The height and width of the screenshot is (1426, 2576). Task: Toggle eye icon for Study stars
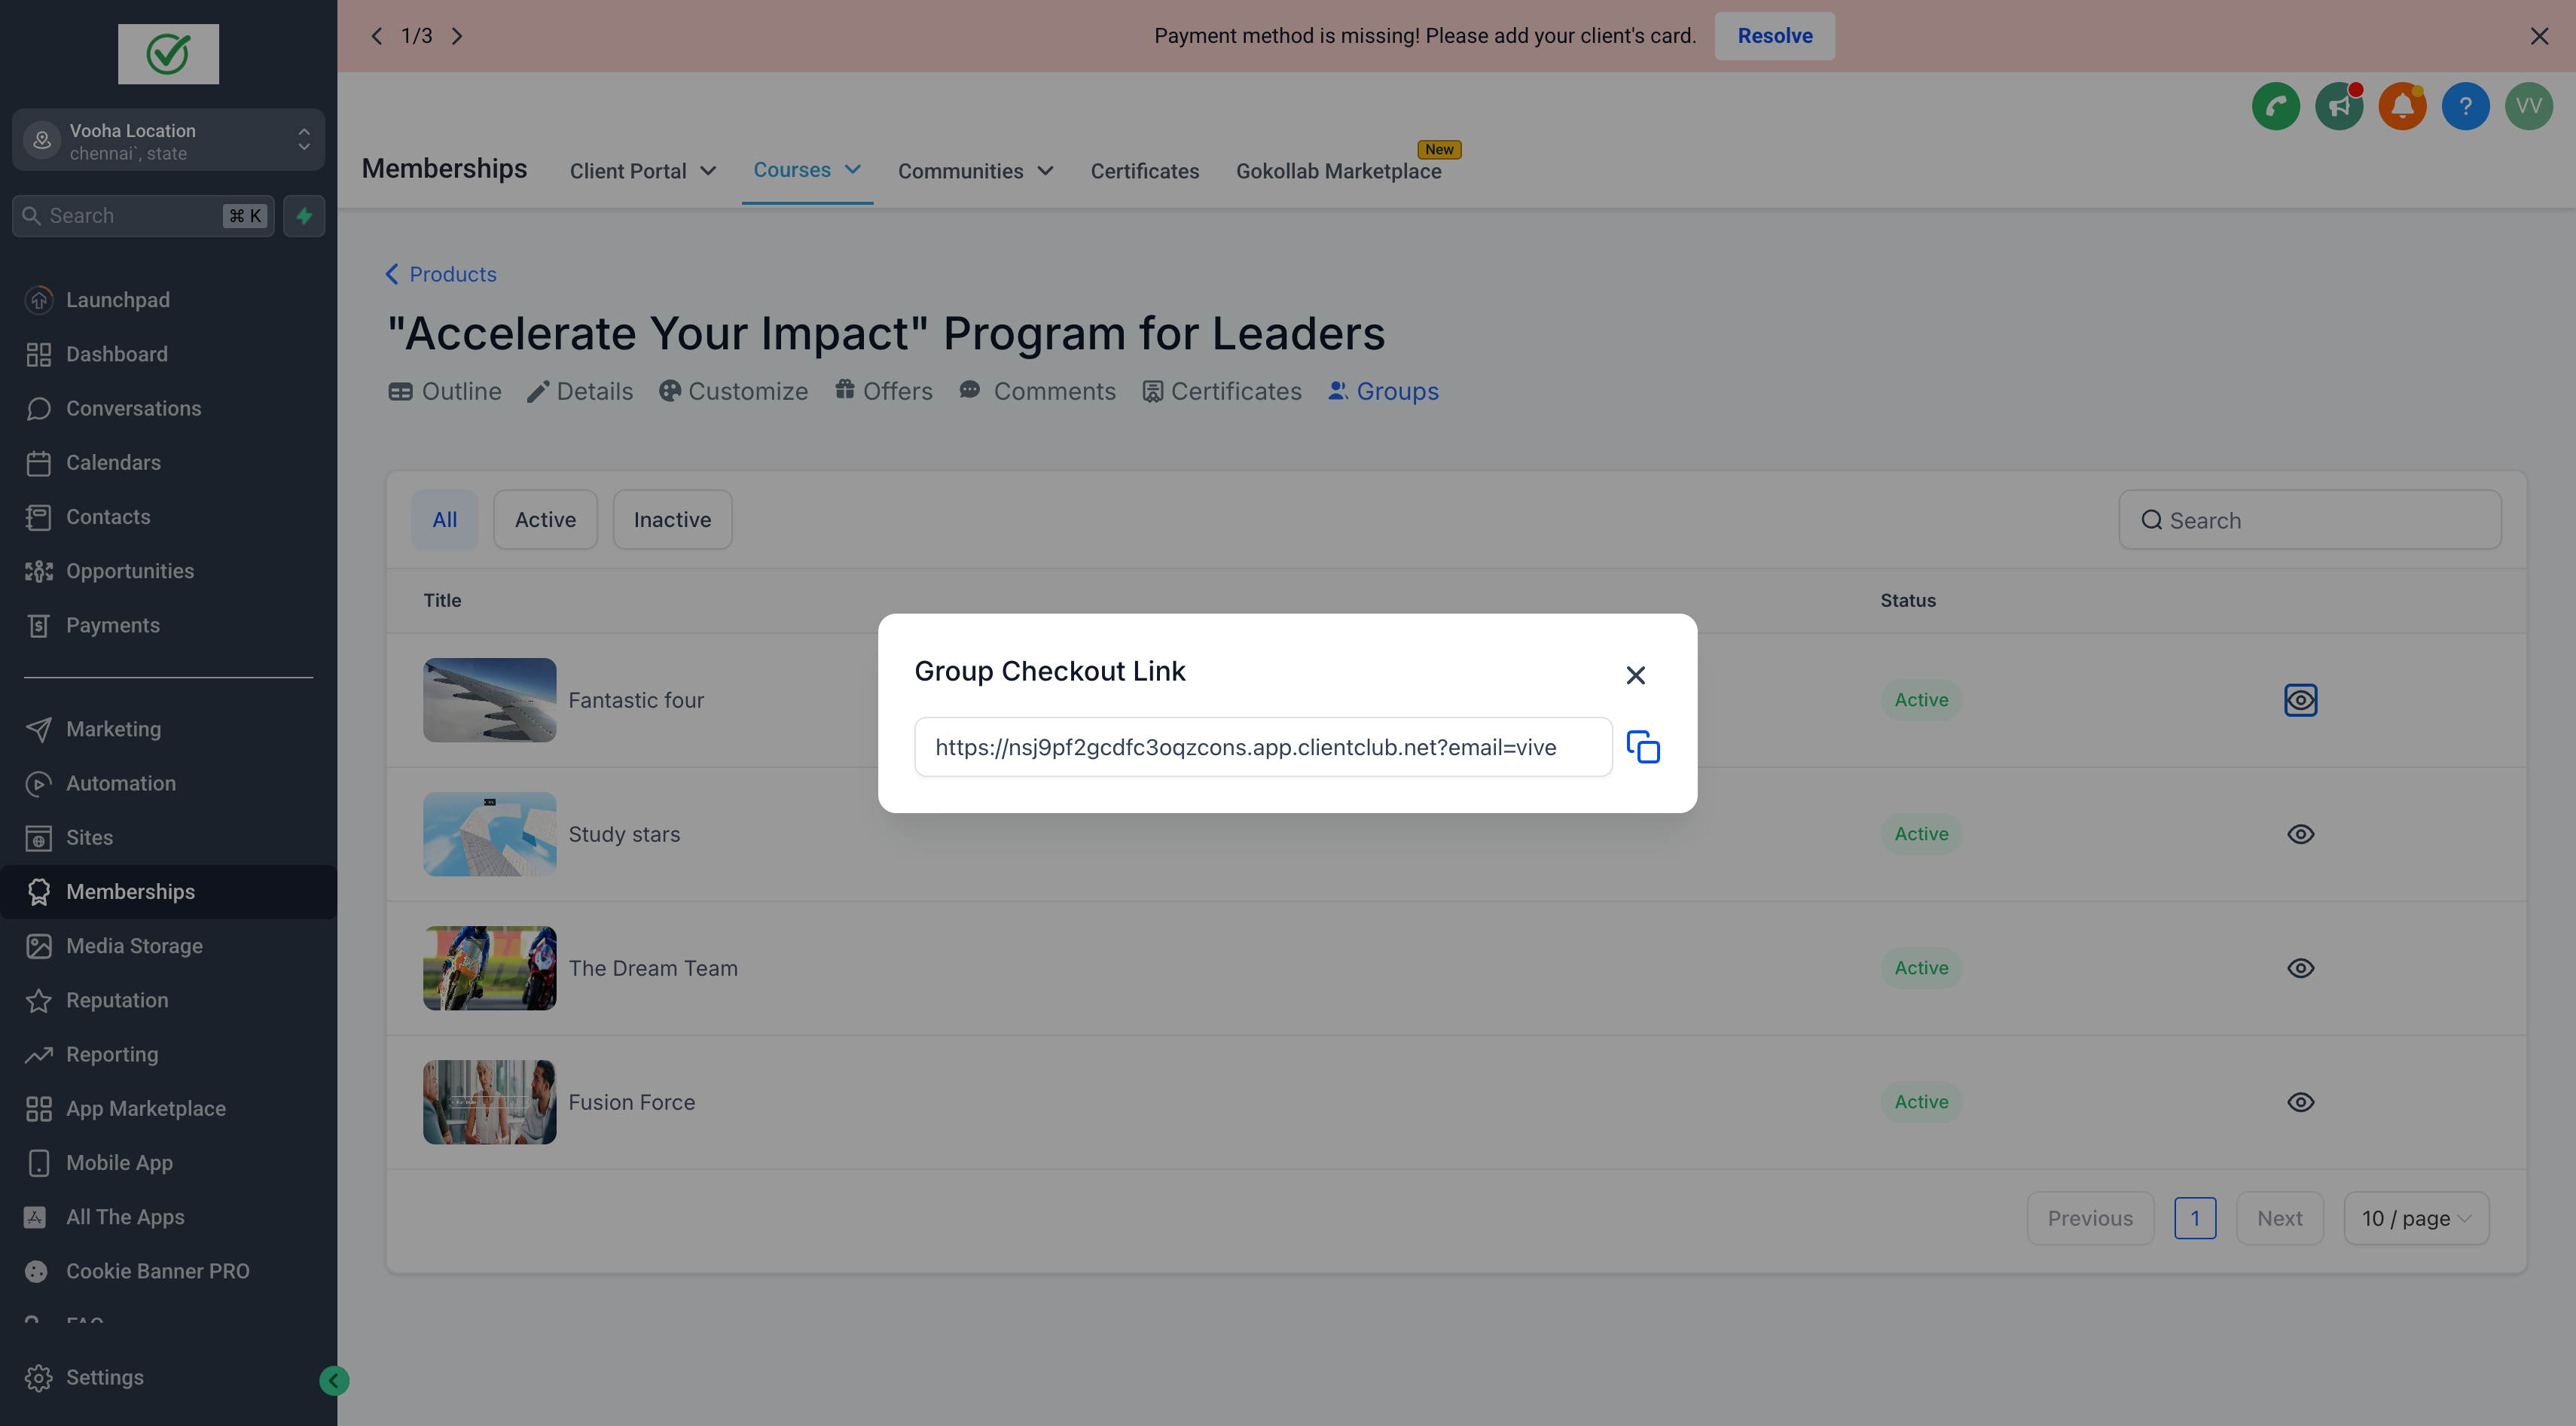pyautogui.click(x=2300, y=833)
